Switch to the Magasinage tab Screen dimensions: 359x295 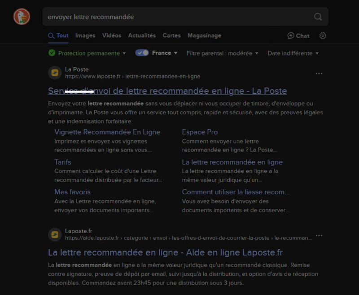point(205,36)
